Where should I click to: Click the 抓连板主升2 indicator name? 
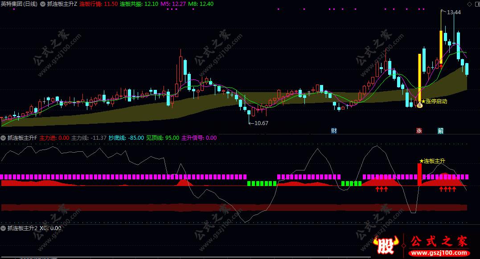[22, 228]
